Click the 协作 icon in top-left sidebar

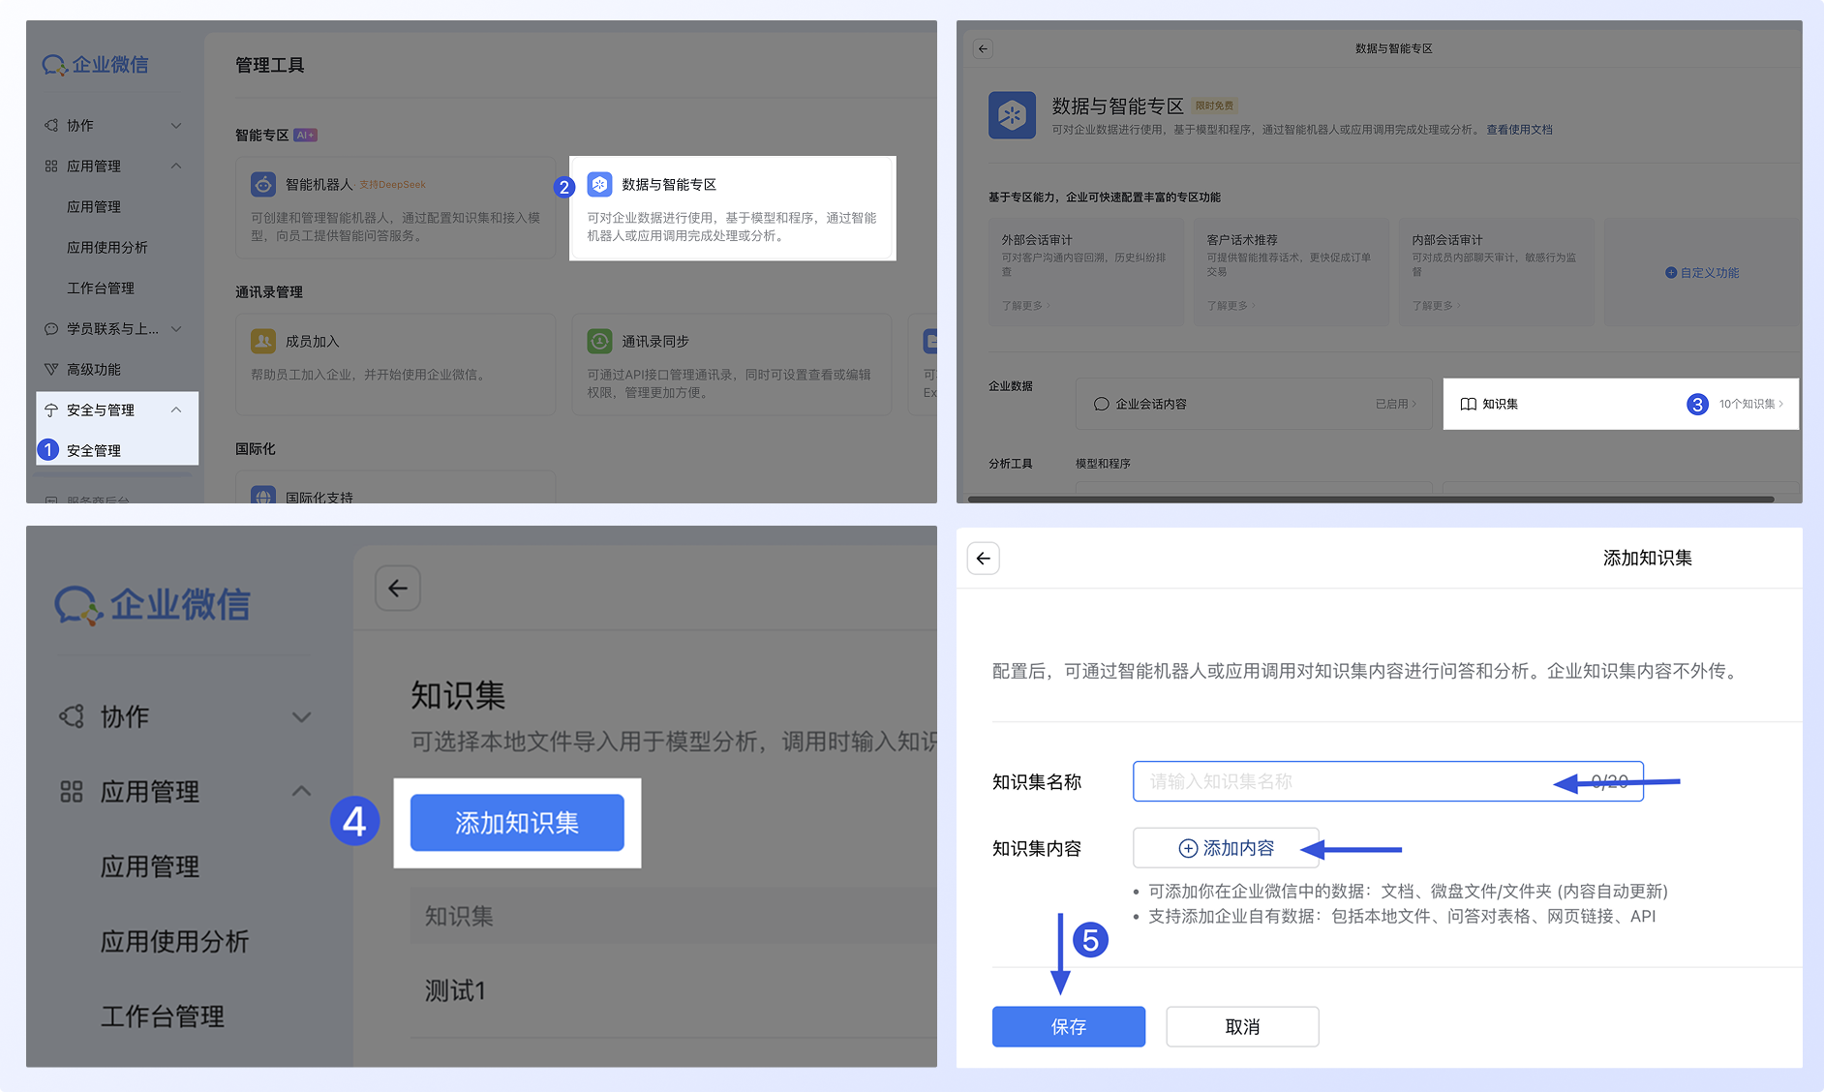point(51,125)
